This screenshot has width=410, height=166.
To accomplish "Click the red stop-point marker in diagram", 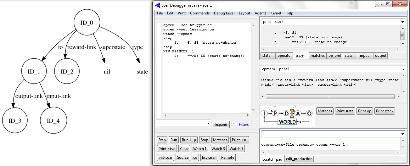I will click(292, 113).
